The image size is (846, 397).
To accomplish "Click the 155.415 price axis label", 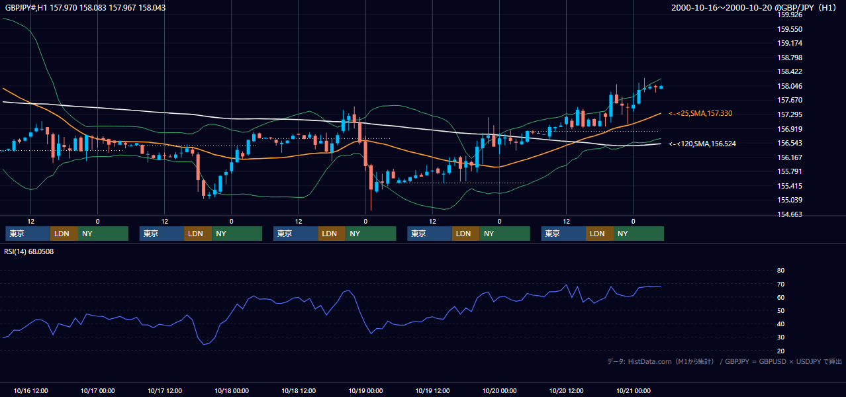I will point(789,186).
